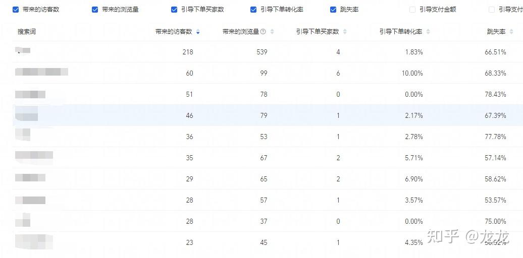Select the page views cell 53

tap(264, 137)
